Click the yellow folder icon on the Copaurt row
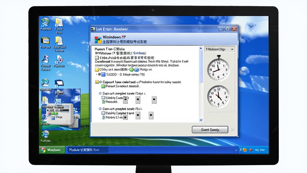This screenshot has height=173, width=307. tap(97, 82)
